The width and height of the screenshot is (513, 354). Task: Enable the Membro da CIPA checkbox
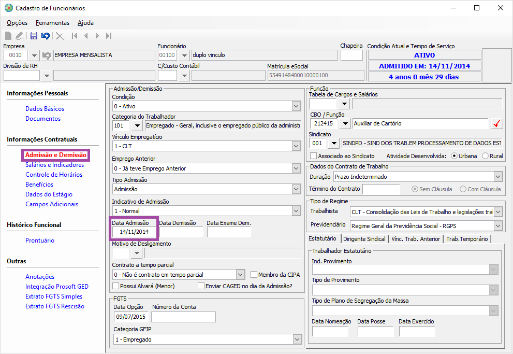(254, 274)
